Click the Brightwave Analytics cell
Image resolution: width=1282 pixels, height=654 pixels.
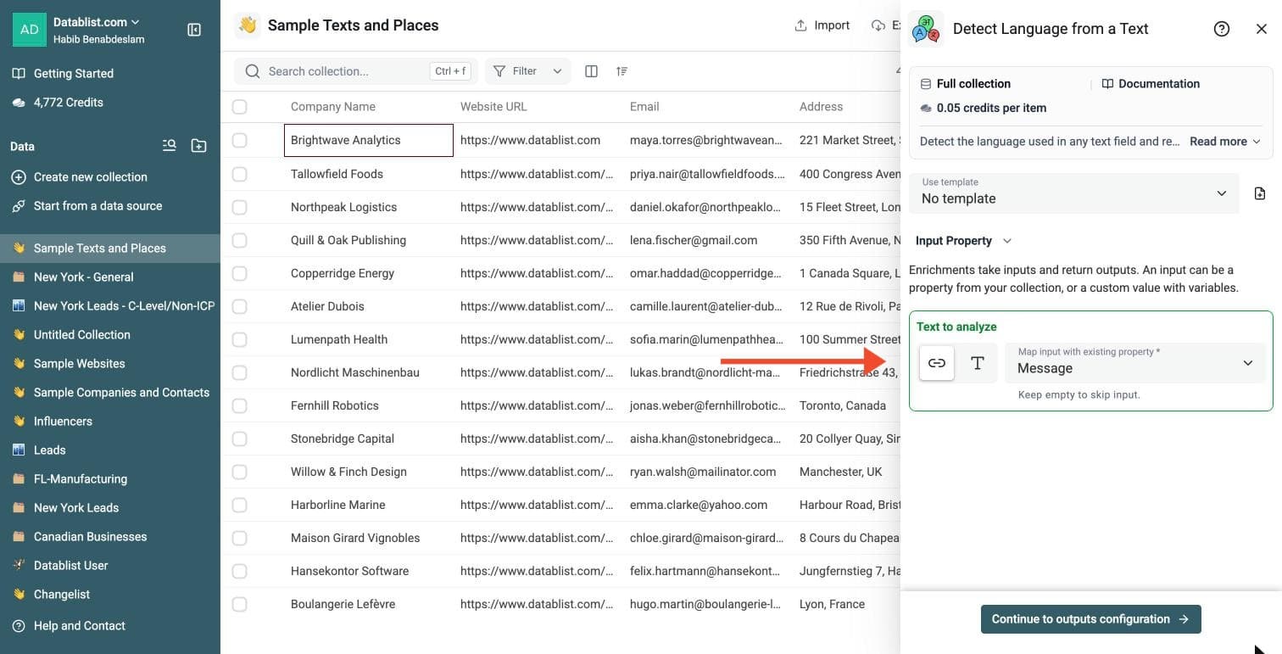(369, 140)
